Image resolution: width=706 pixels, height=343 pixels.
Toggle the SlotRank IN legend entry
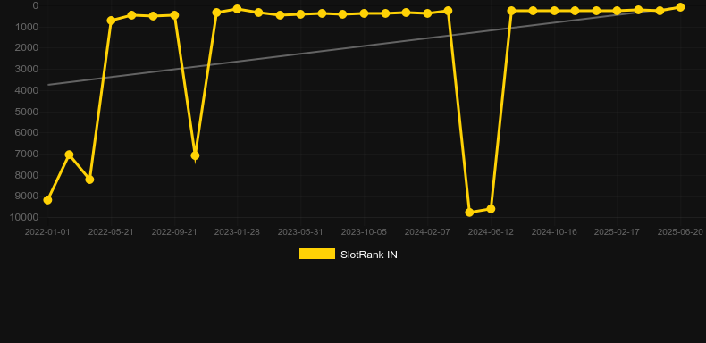[x=348, y=255]
